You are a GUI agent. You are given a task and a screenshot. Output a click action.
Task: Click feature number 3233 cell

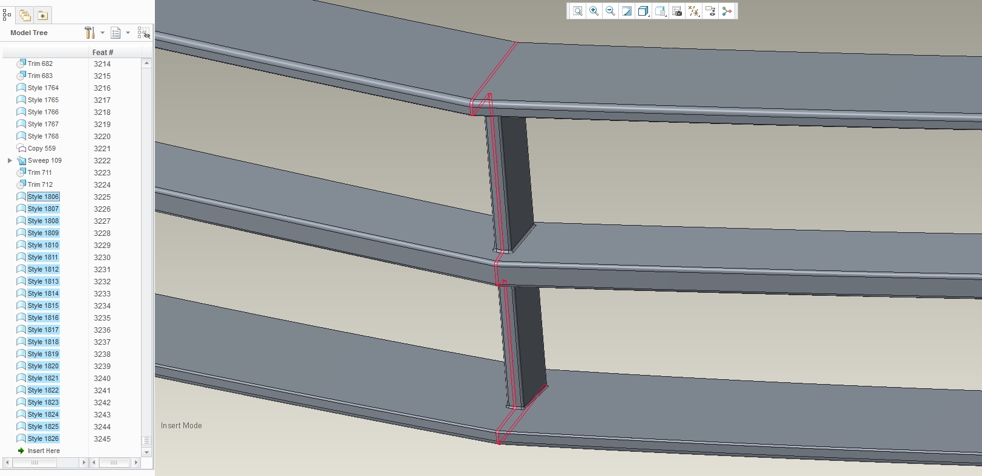(102, 293)
